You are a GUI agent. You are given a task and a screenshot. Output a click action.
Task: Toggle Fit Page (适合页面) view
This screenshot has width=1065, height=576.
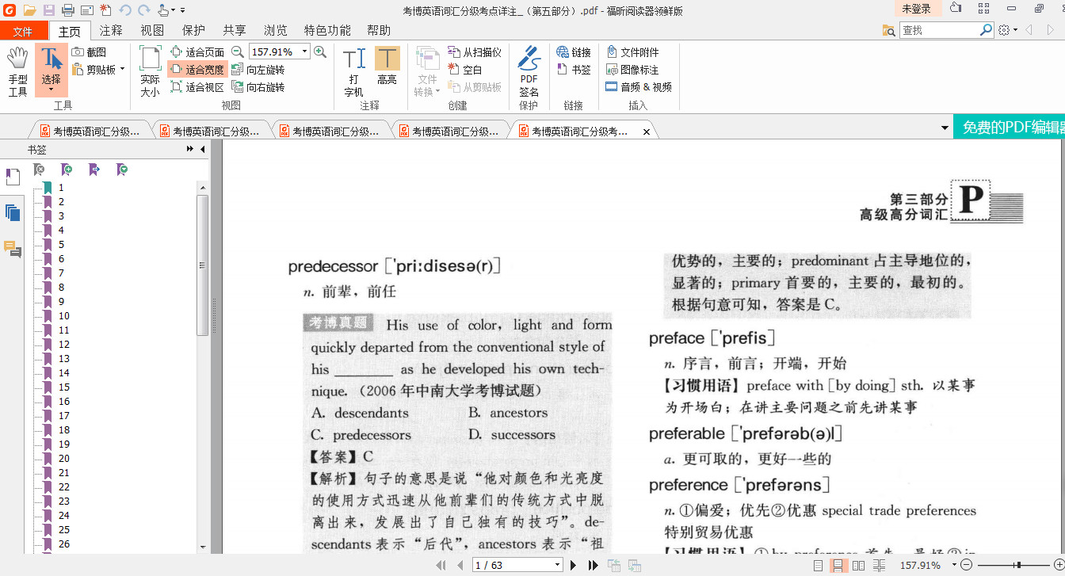(x=198, y=51)
